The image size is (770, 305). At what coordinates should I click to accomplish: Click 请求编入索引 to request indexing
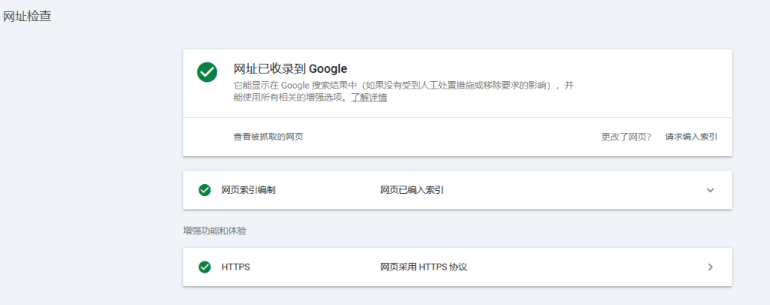[691, 137]
